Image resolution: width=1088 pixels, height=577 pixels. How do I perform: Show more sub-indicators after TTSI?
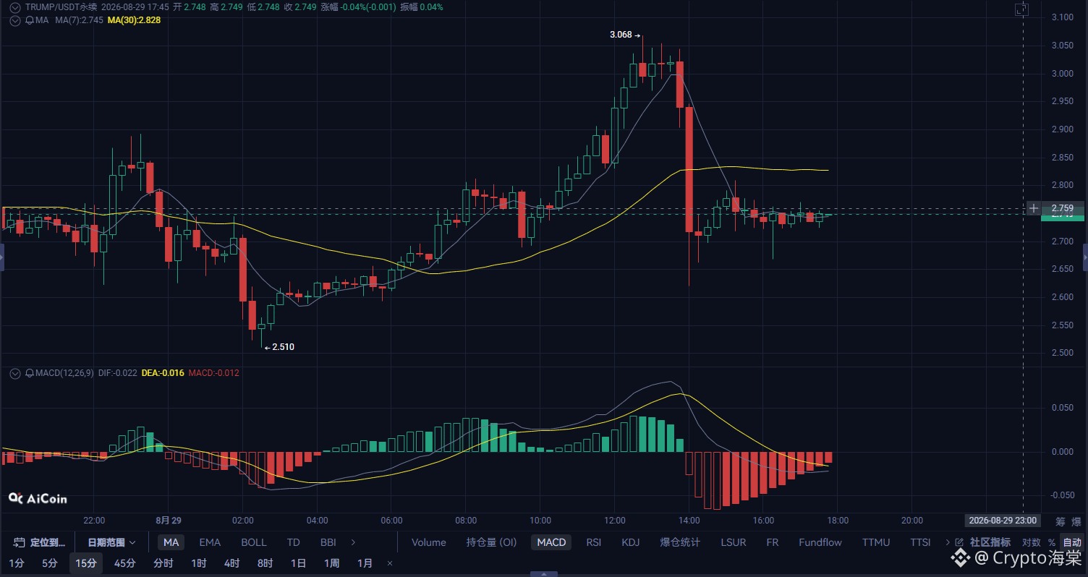coord(948,542)
